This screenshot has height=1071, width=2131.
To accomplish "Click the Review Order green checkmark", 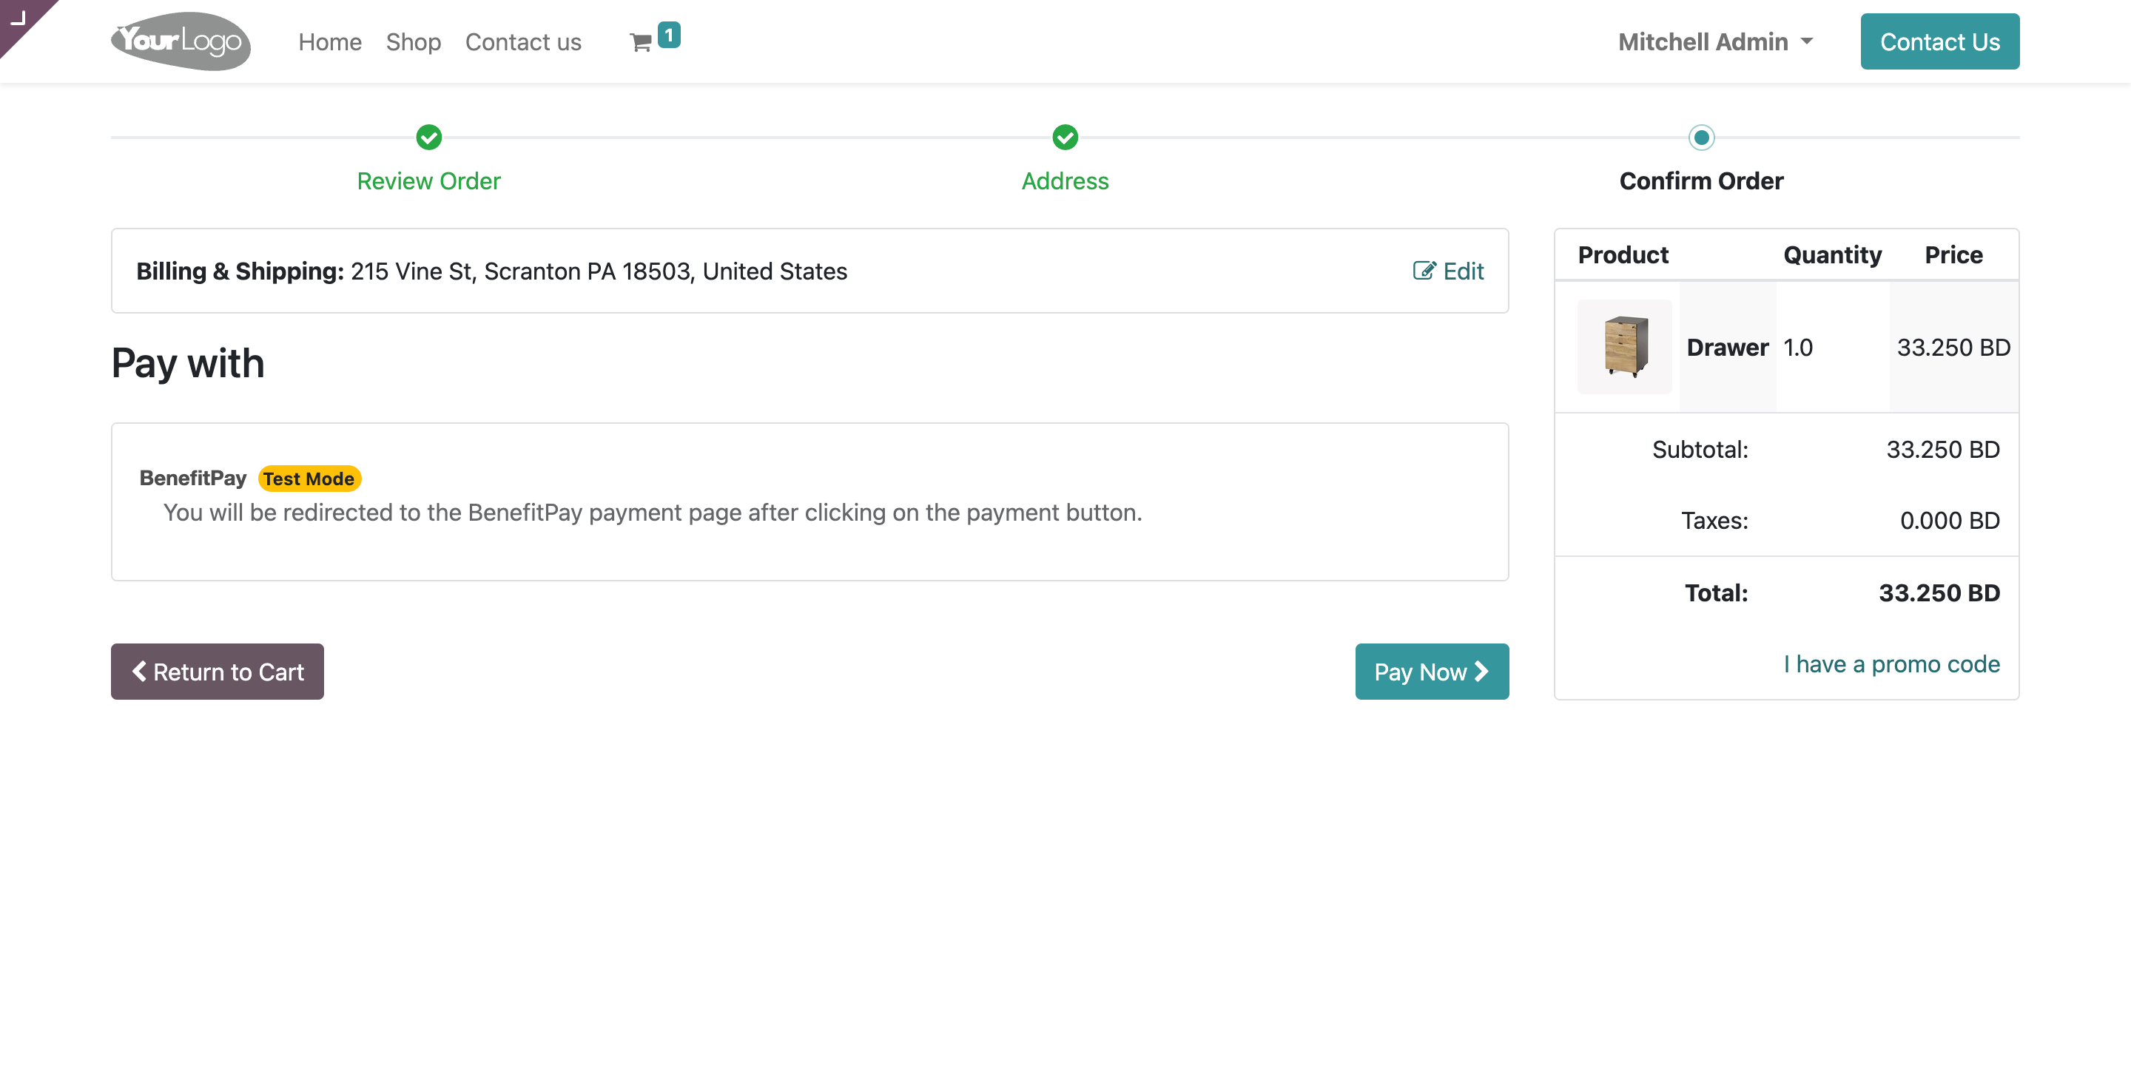I will click(x=428, y=138).
